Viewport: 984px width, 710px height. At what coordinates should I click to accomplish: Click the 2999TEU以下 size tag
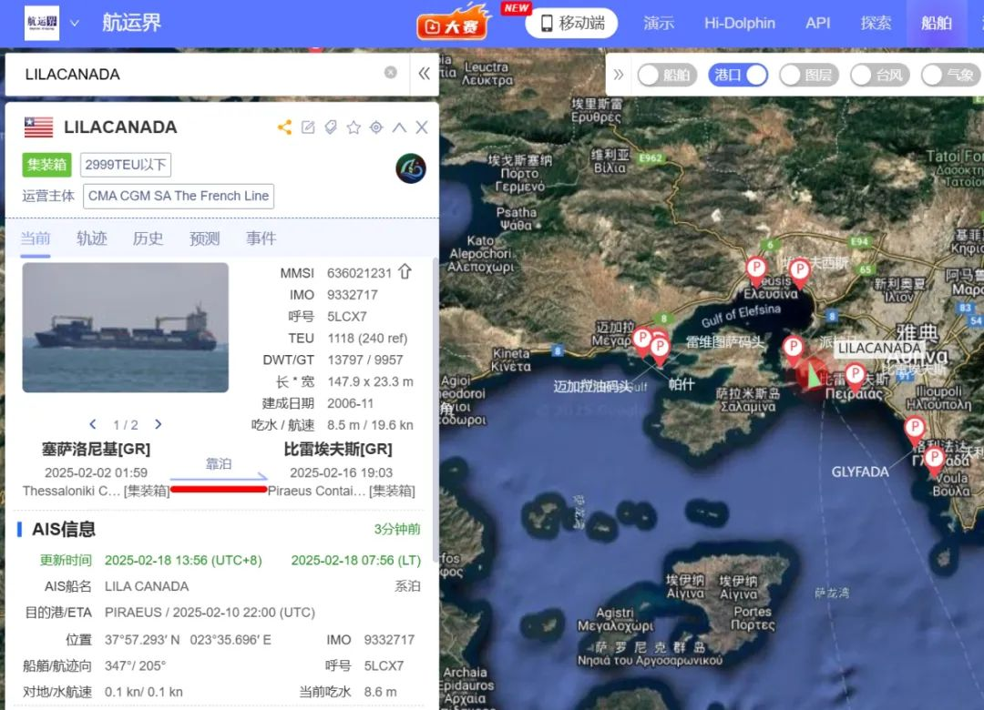126,165
